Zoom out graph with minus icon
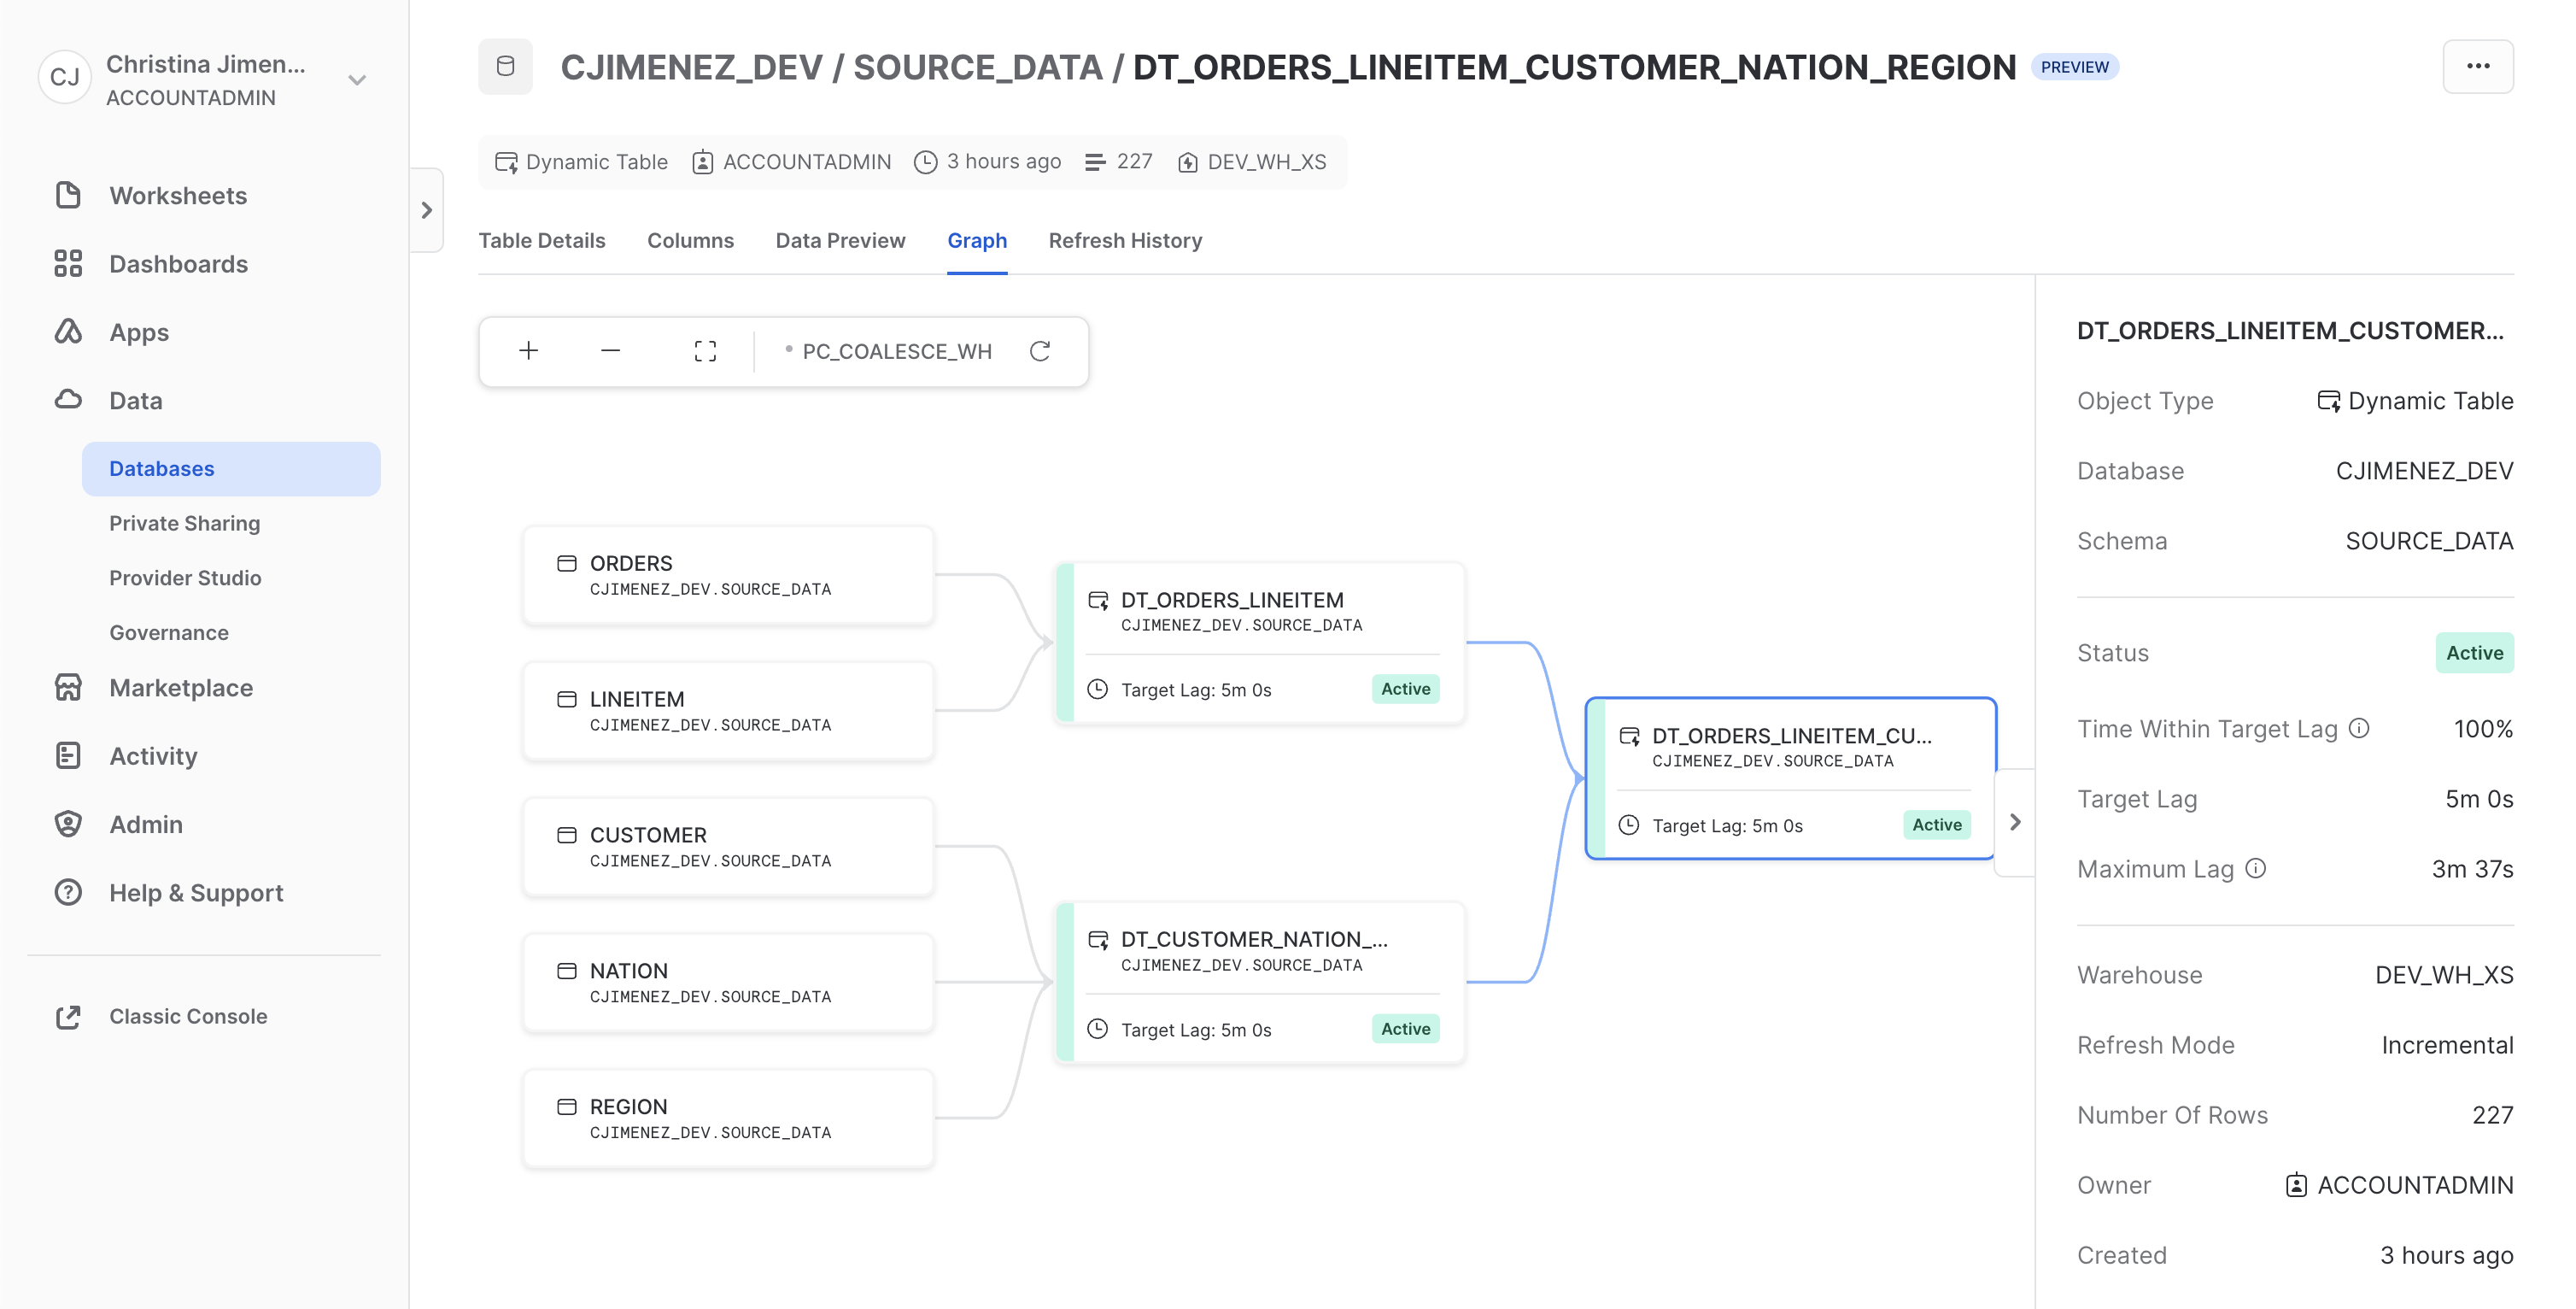The width and height of the screenshot is (2576, 1309). coord(610,351)
